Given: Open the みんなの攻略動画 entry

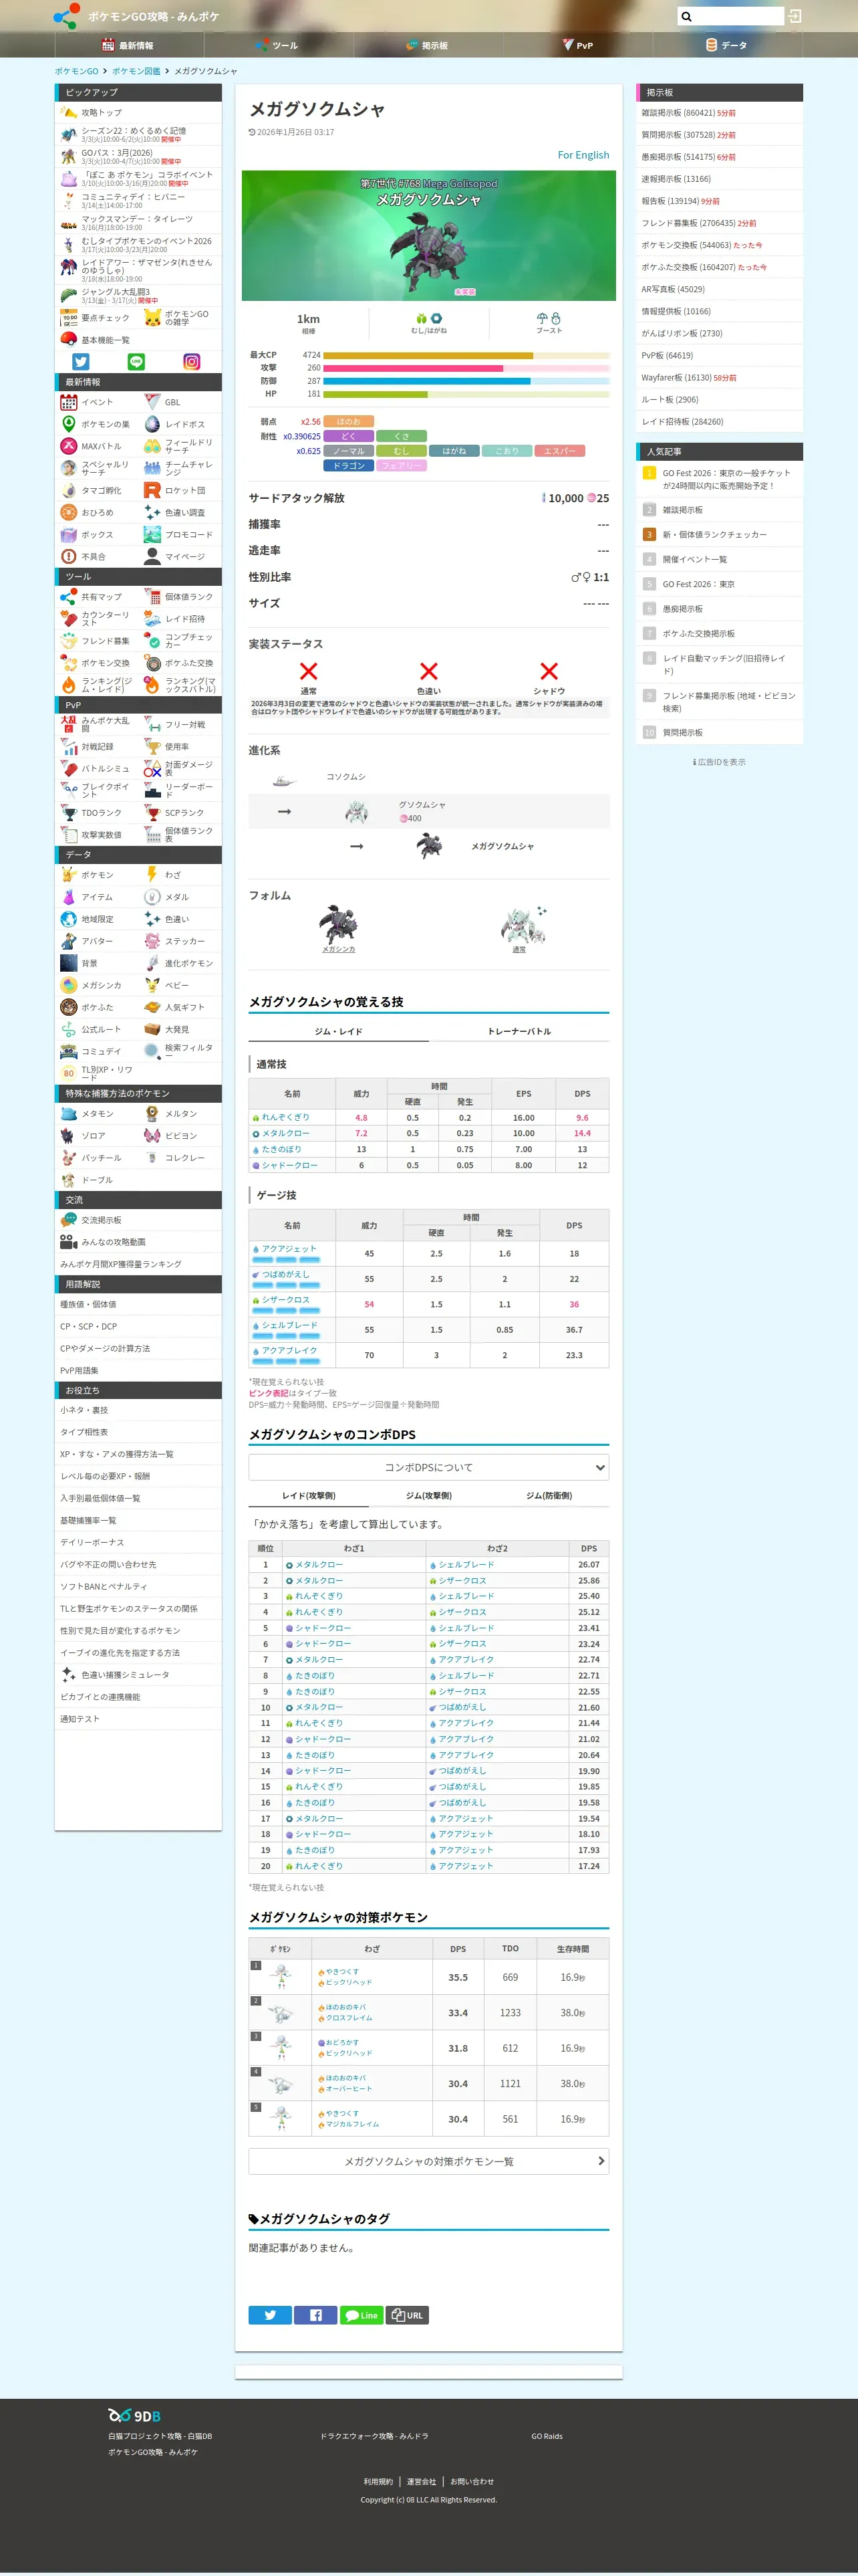Looking at the screenshot, I should tap(138, 1242).
